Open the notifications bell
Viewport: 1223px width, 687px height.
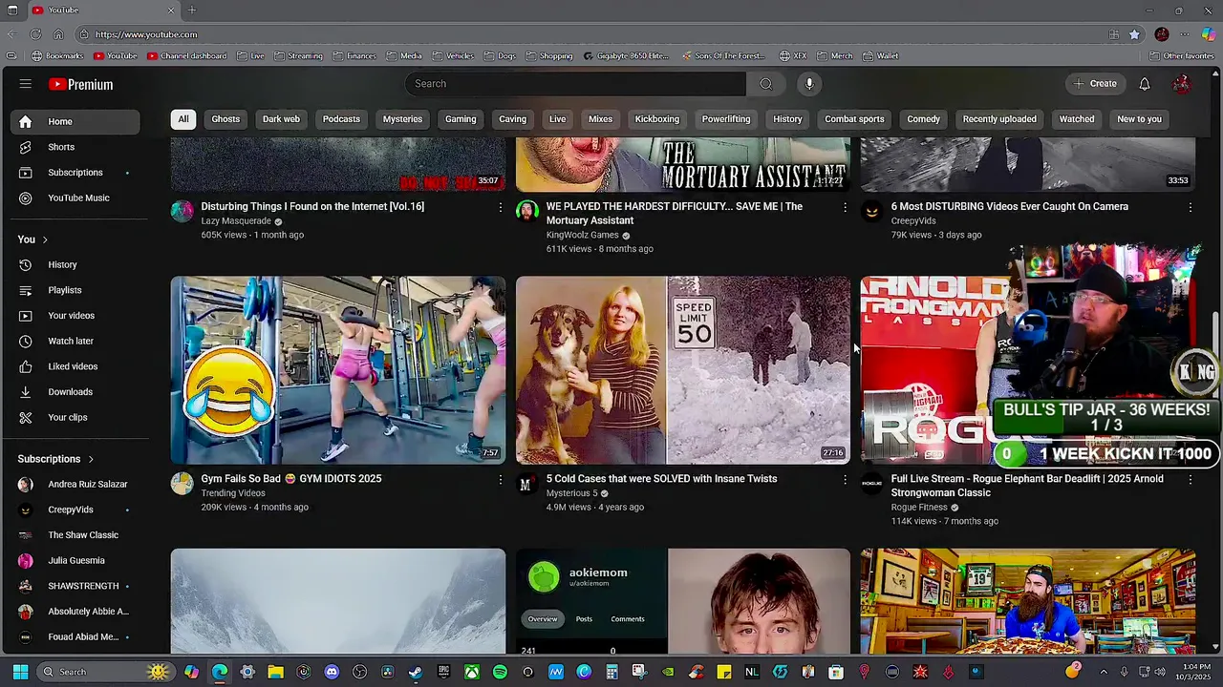(x=1144, y=84)
